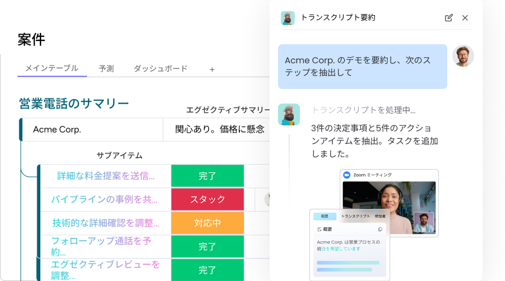The image size is (505, 281).
Task: Click the user message bubble about Acme Corp.
Action: [362, 67]
